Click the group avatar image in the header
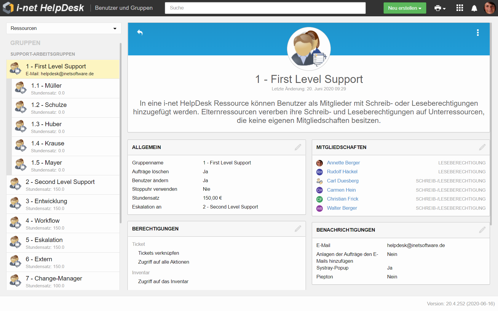498x311 pixels. click(x=309, y=49)
